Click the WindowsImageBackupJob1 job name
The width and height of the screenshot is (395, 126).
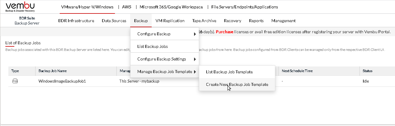(x=62, y=81)
